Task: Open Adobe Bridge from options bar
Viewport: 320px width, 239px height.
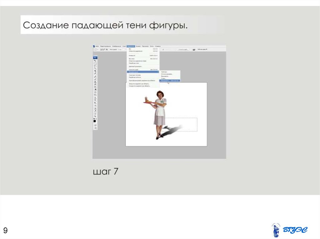Action: (x=194, y=50)
